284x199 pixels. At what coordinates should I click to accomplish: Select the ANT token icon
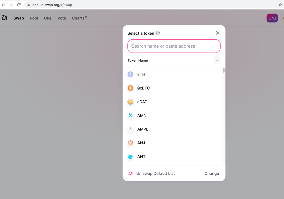(130, 157)
